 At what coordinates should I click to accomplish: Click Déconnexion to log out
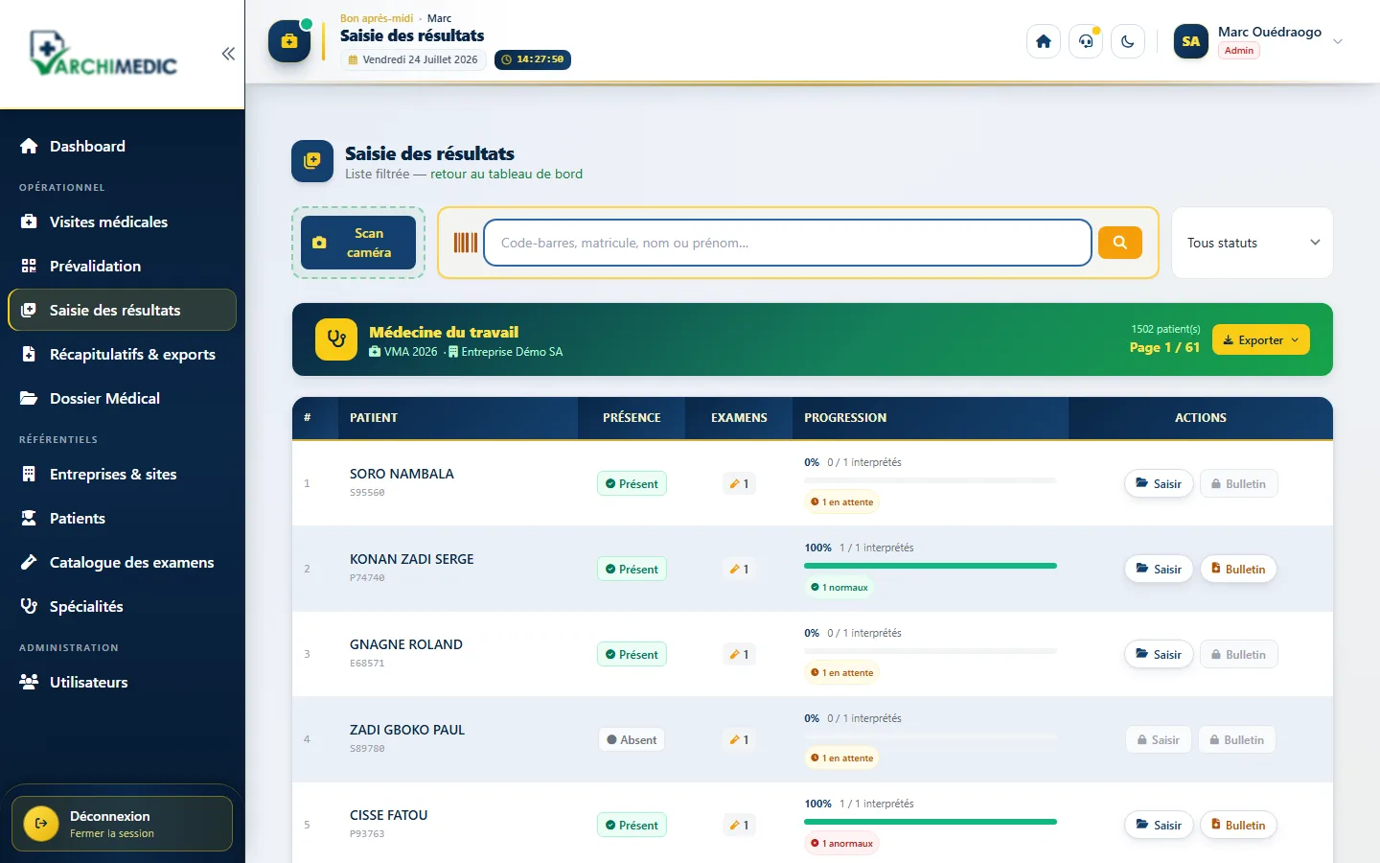(x=122, y=824)
